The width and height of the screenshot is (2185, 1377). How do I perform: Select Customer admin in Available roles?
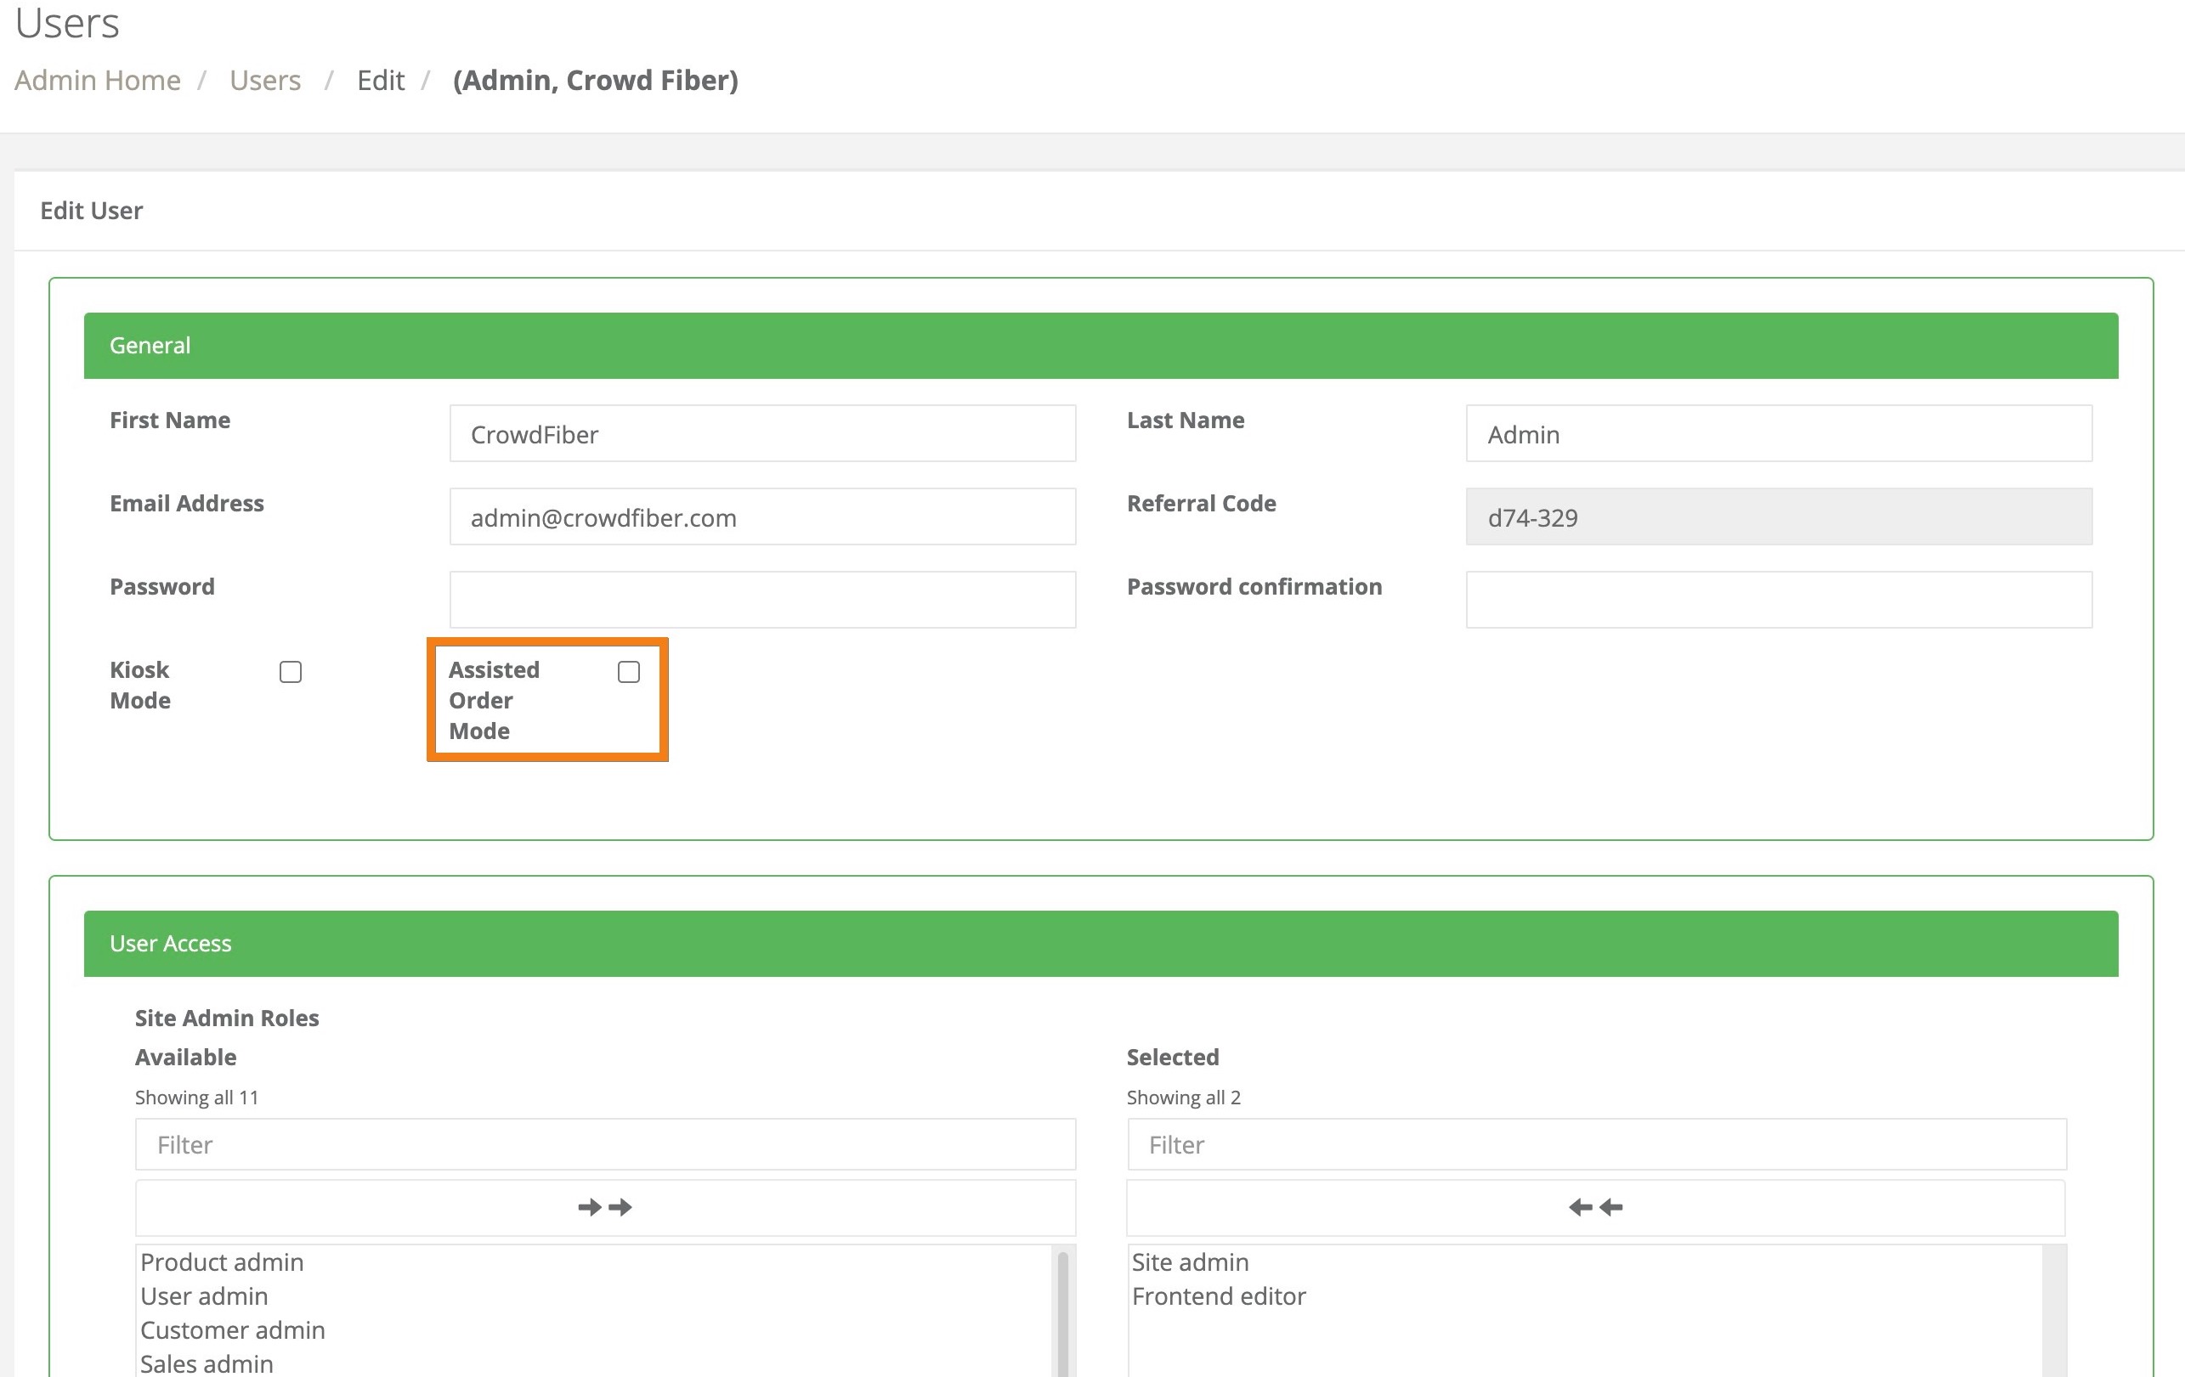(232, 1329)
